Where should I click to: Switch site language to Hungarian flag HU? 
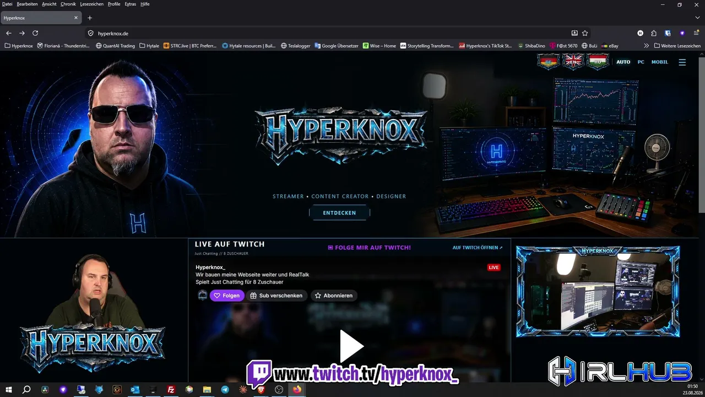597,62
